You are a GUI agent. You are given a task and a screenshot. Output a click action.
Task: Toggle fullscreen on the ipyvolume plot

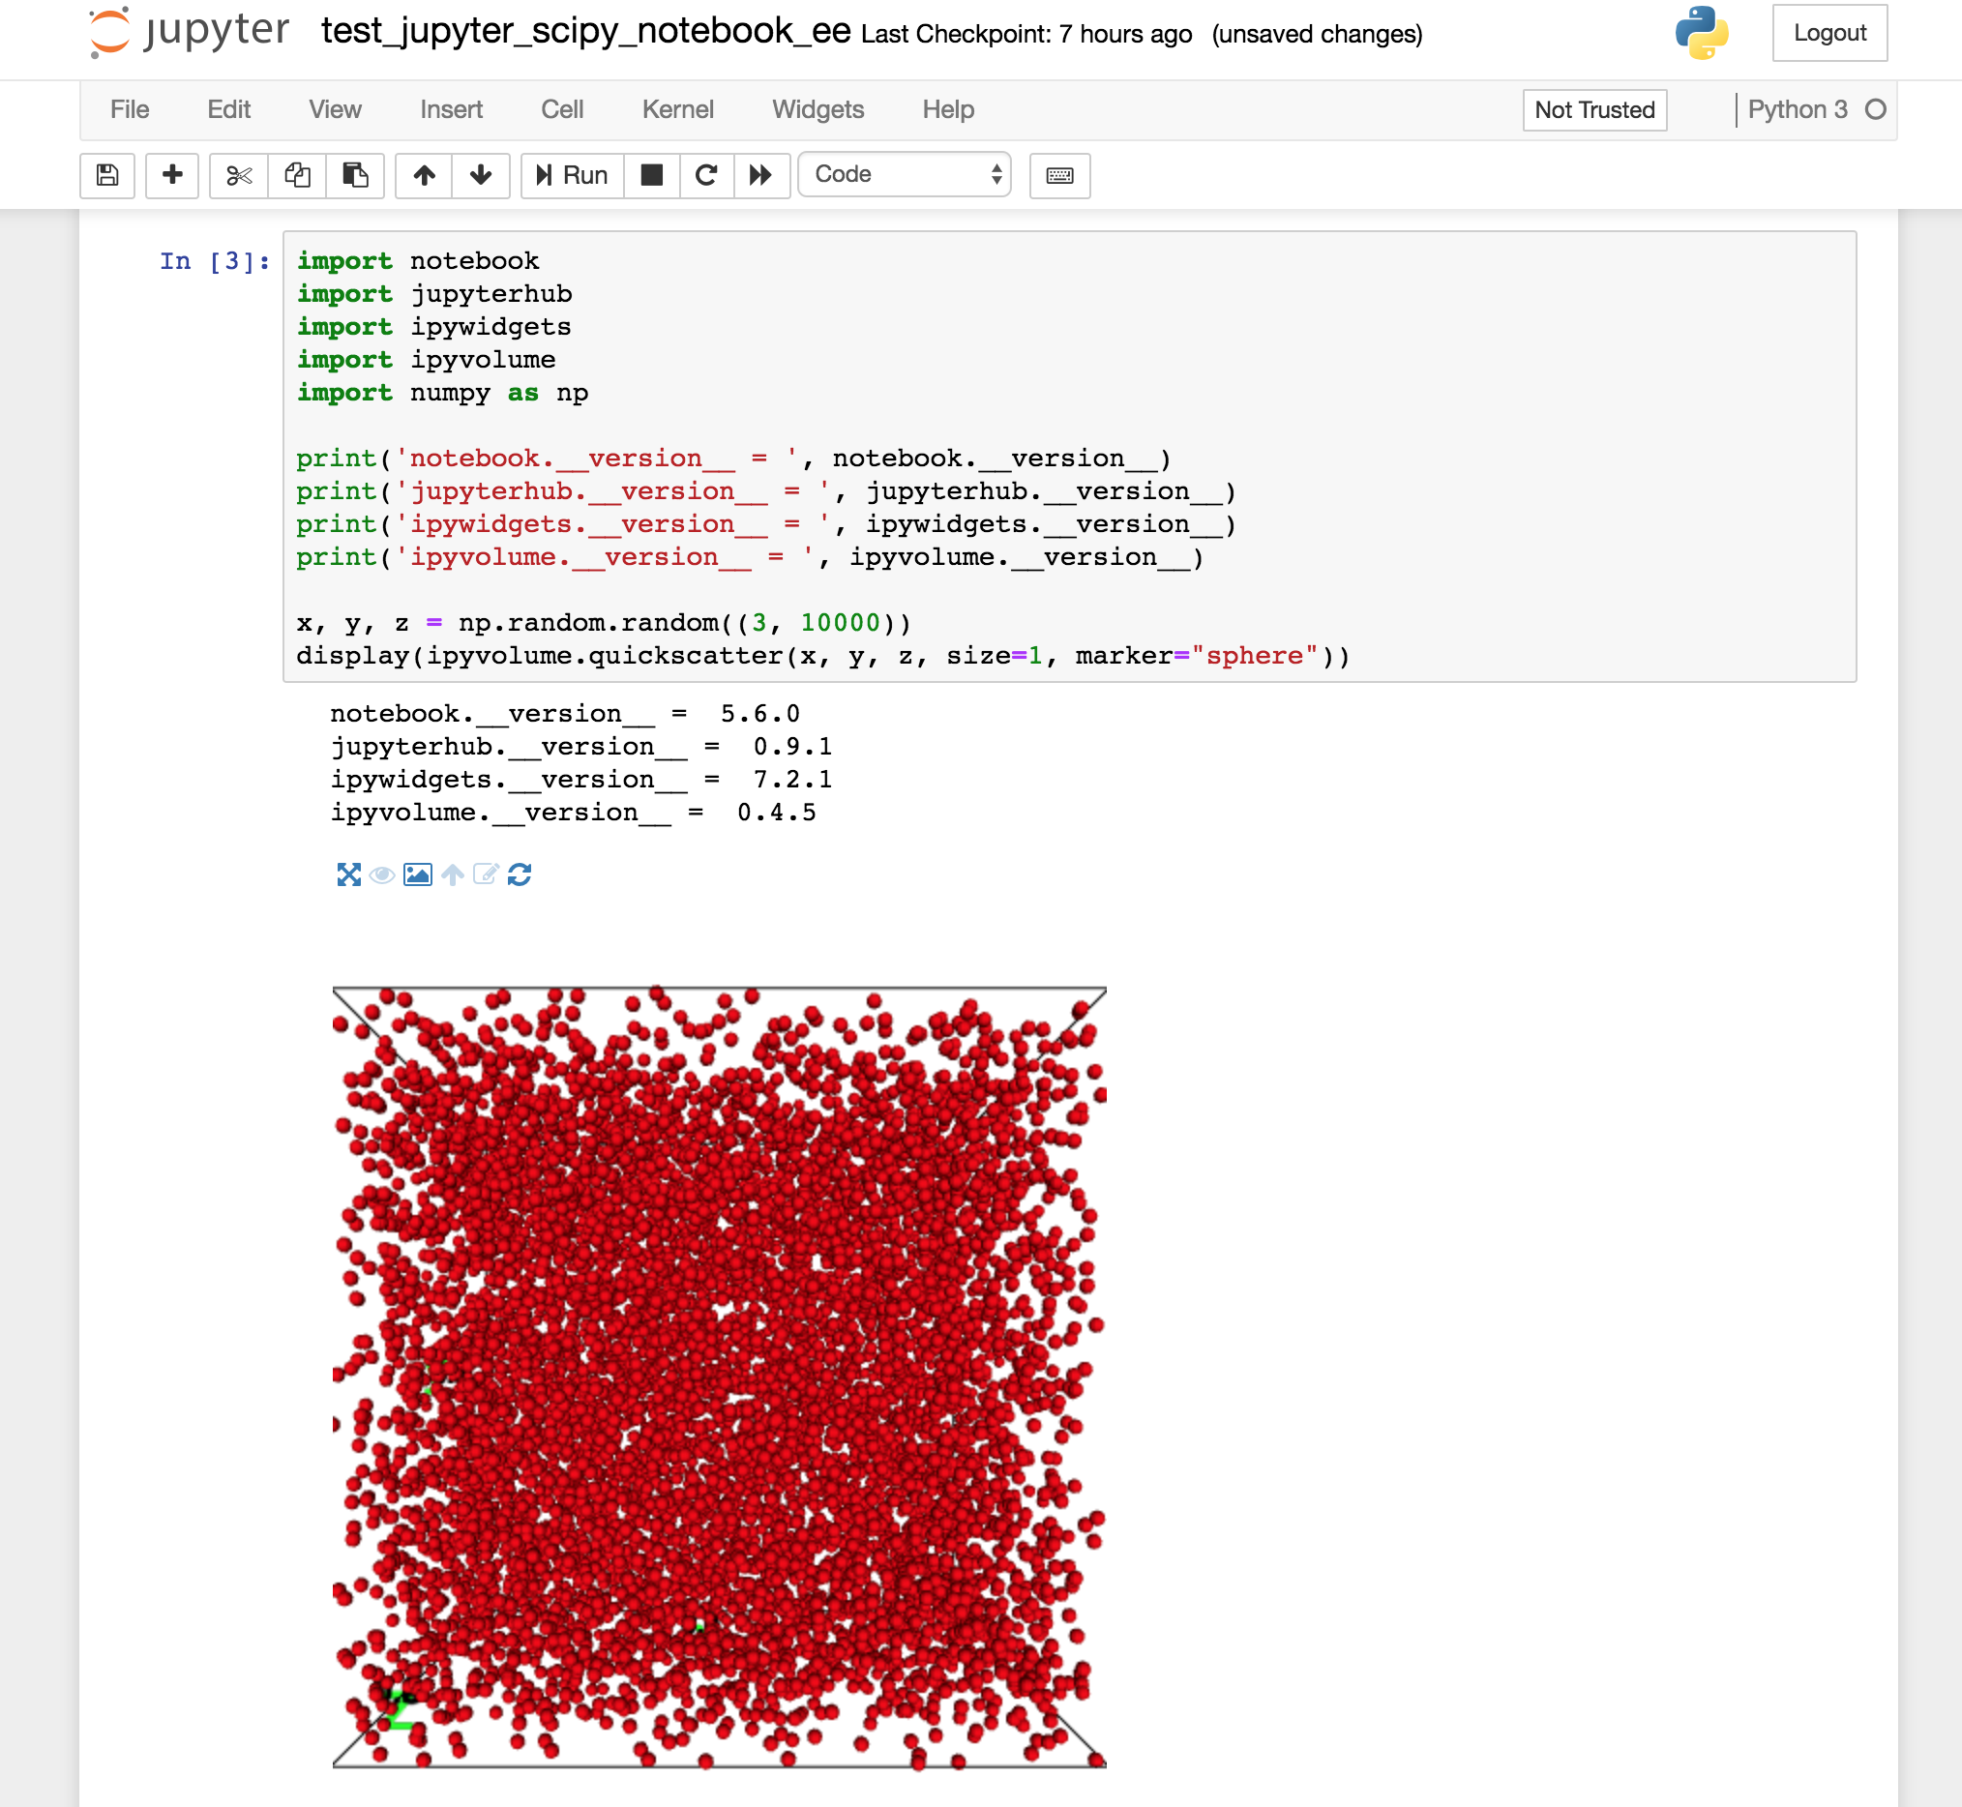350,875
